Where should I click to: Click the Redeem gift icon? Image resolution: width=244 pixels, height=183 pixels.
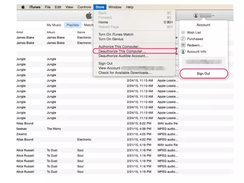tap(183, 45)
